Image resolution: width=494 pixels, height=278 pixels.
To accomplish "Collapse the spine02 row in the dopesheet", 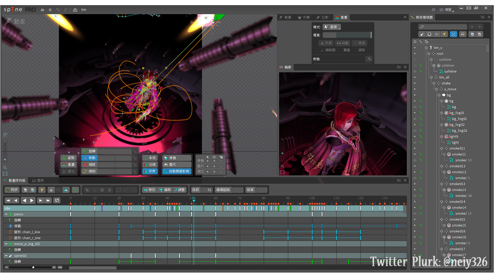I will pos(6,256).
